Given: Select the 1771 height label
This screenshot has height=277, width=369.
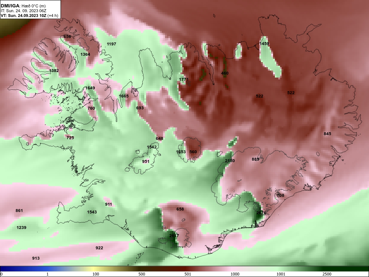Looking at the screenshot, I should pyautogui.click(x=183, y=79).
